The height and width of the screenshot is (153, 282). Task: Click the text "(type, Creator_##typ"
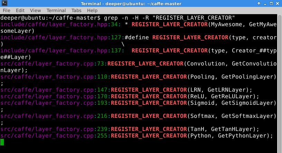(242, 51)
